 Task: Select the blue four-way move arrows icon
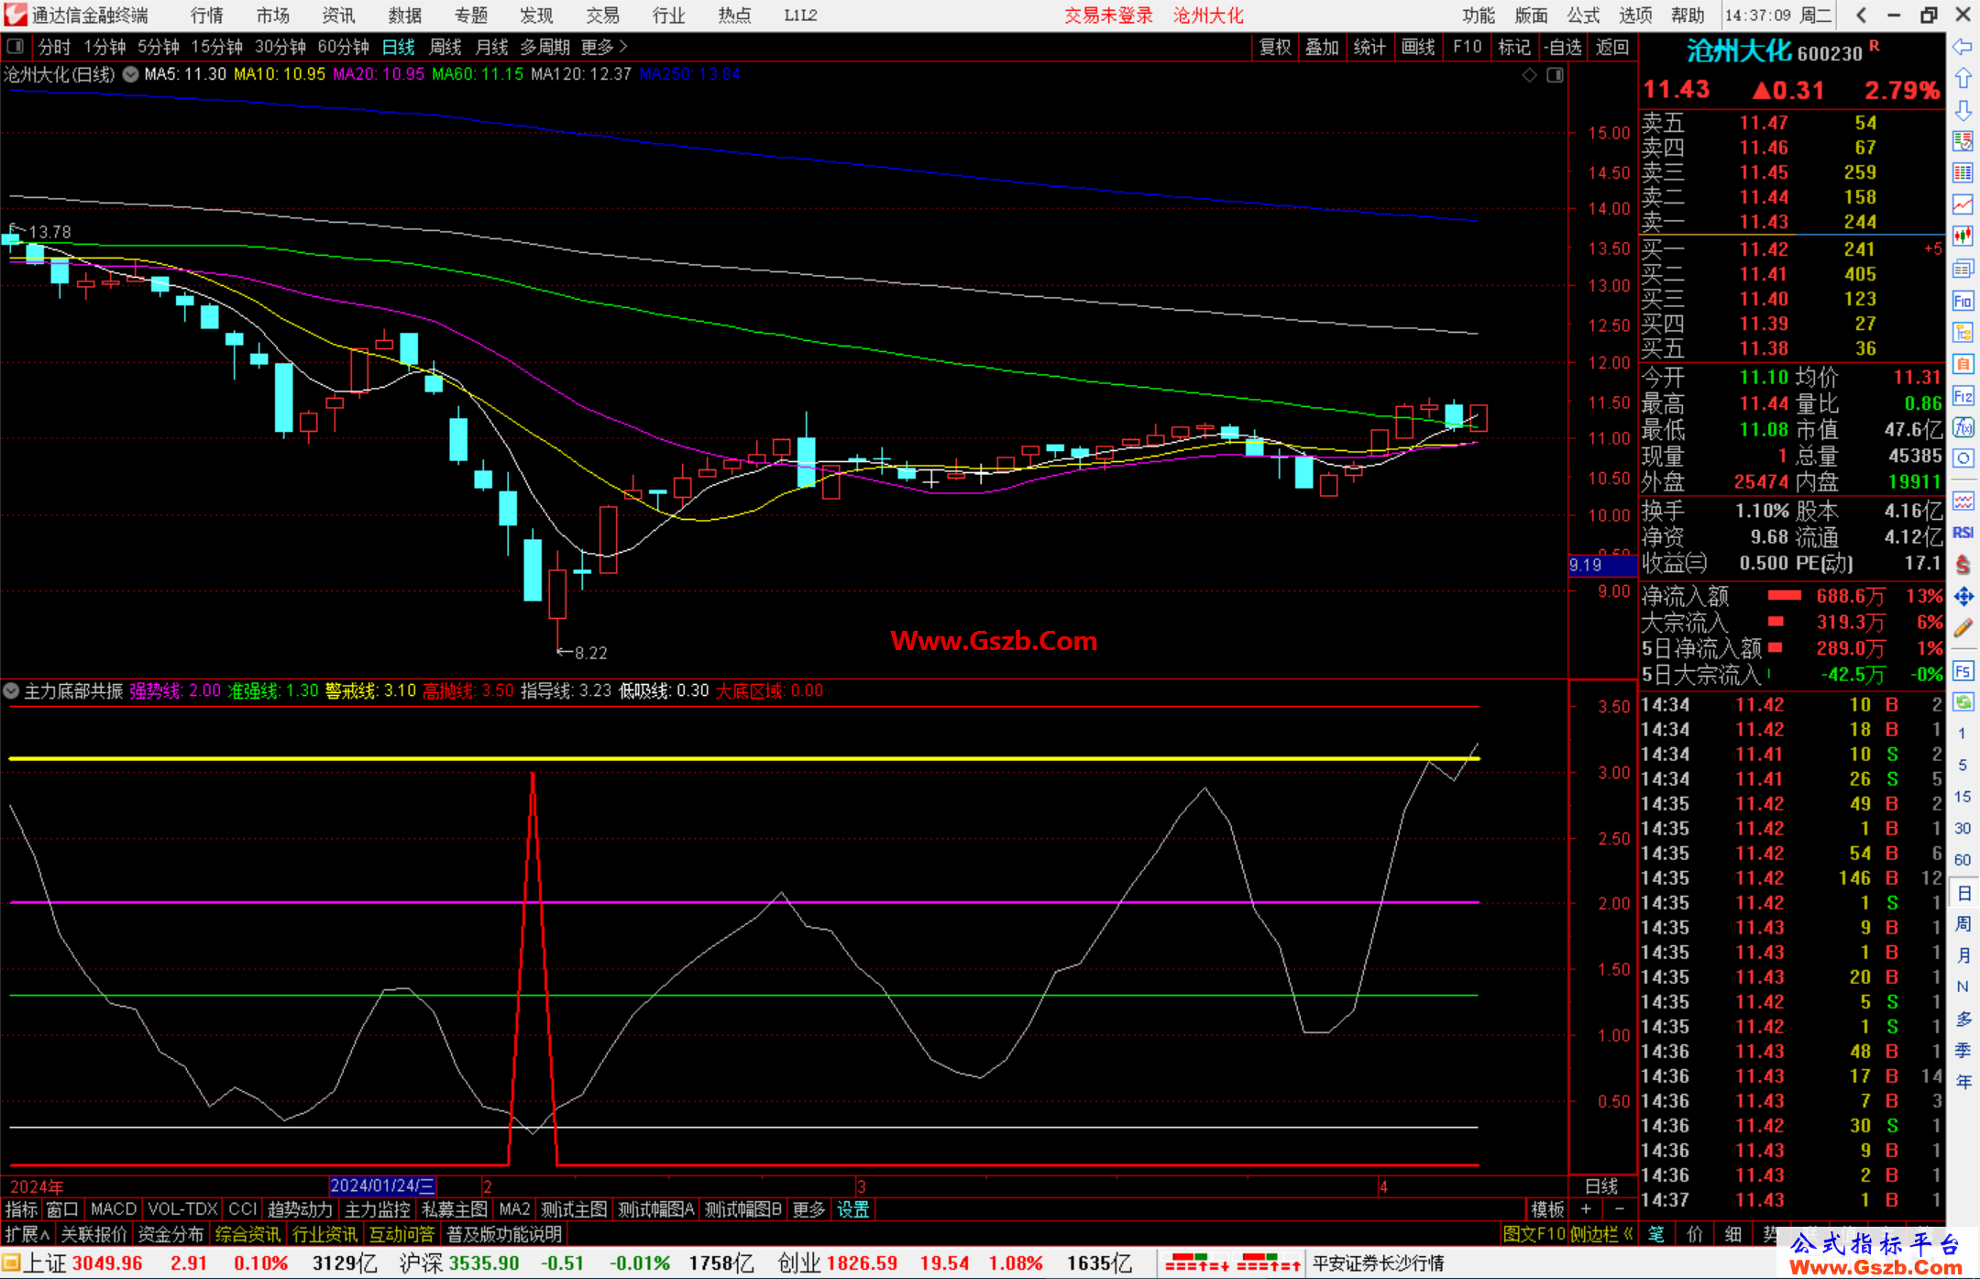click(x=1963, y=597)
